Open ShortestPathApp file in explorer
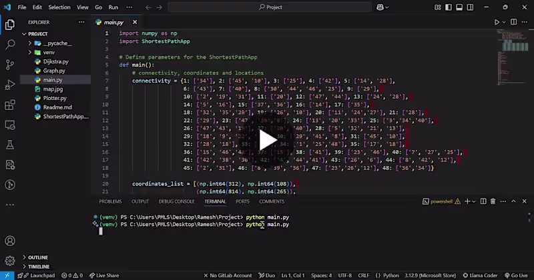Viewport: 534px width, 280px height. [x=65, y=117]
